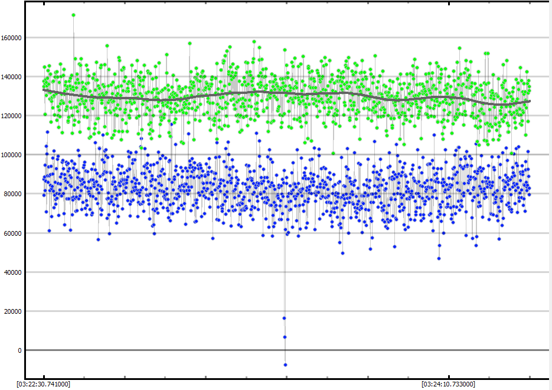Viewport: 552px width, 390px height.
Task: Select the 100000 y-axis label
Action: click(x=11, y=155)
